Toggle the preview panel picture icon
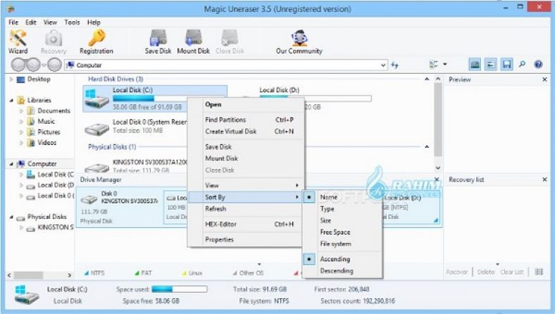 (475, 65)
